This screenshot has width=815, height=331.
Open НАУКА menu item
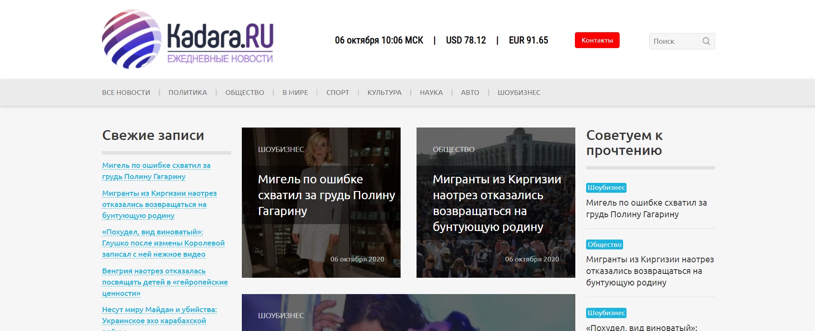pos(431,93)
